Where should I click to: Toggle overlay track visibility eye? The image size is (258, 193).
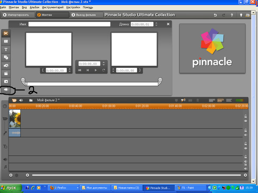(246, 148)
